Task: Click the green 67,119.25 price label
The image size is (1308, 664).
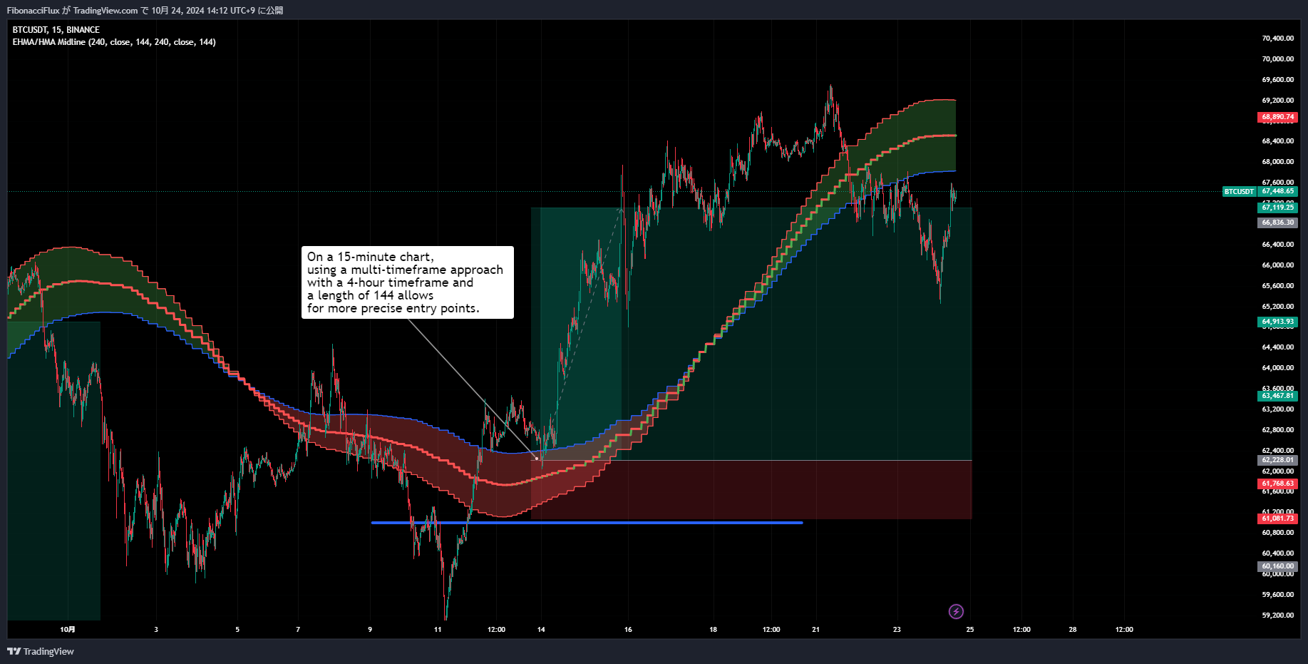Action: coord(1277,207)
